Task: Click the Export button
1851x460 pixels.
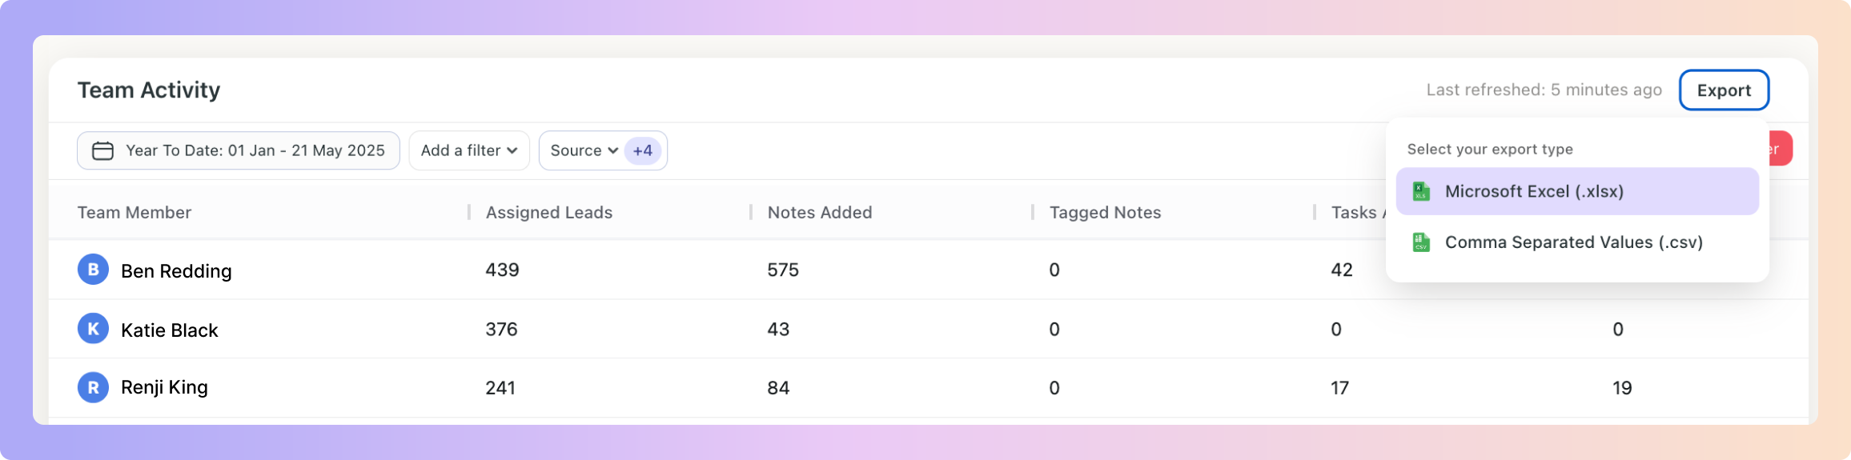Action: click(1724, 90)
